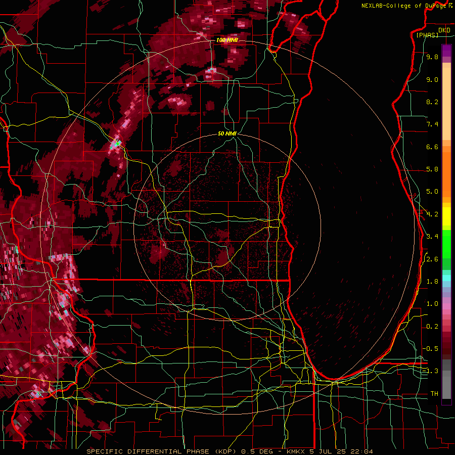The height and width of the screenshot is (455, 455).
Task: Click the 2.6 scale label
Action: (x=432, y=259)
